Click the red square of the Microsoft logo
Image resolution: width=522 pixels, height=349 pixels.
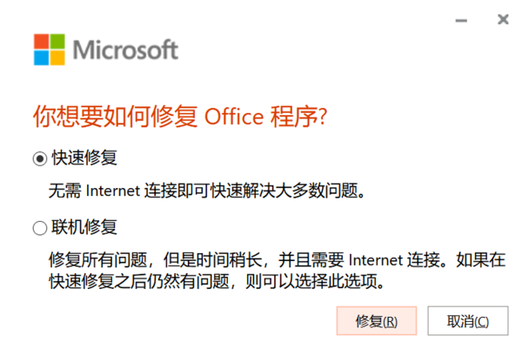(40, 41)
